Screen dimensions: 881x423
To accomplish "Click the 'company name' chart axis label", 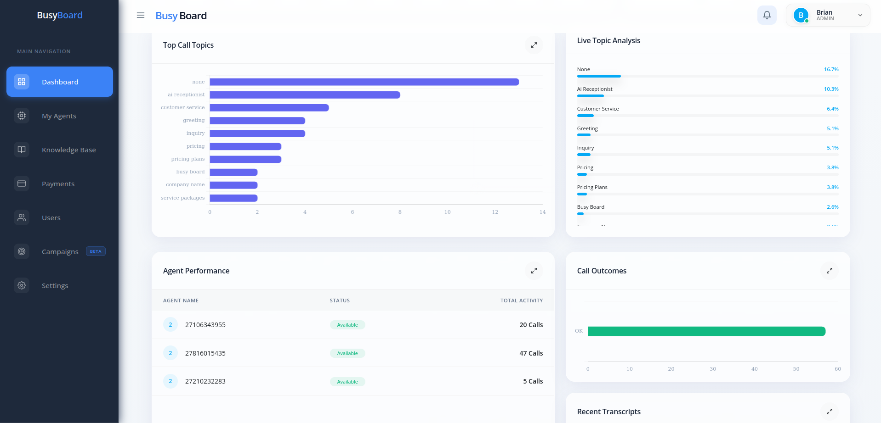I will coord(185,184).
